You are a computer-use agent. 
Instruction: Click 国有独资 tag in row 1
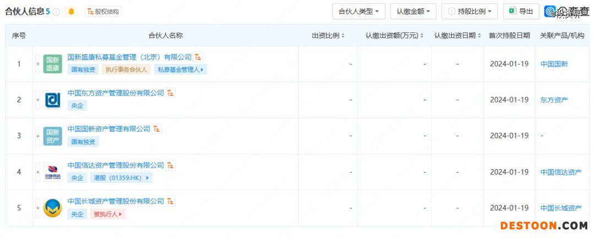pos(83,69)
